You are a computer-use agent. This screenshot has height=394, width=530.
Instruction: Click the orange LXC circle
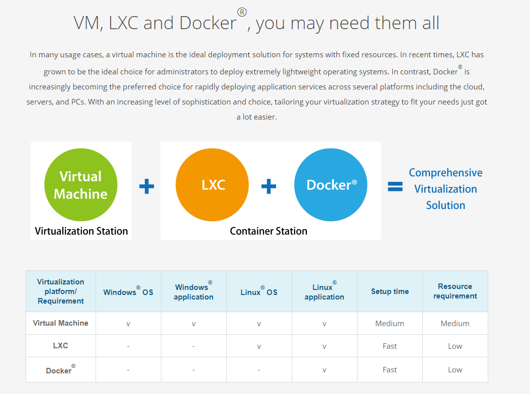point(212,185)
